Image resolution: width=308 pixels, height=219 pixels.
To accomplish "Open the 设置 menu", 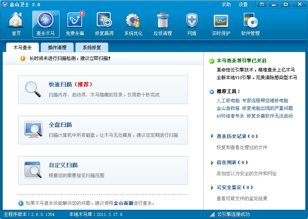I will click(x=243, y=4).
